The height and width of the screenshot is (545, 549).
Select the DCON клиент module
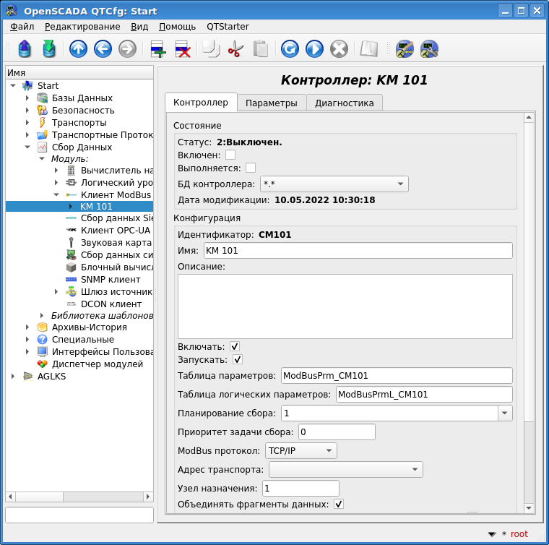[111, 304]
